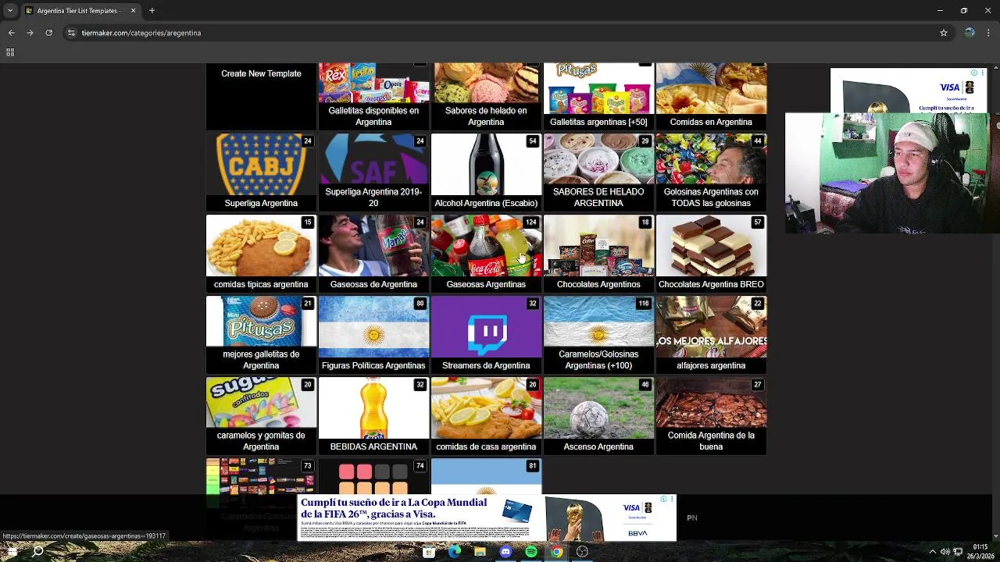Open network status in system tray

(x=958, y=552)
